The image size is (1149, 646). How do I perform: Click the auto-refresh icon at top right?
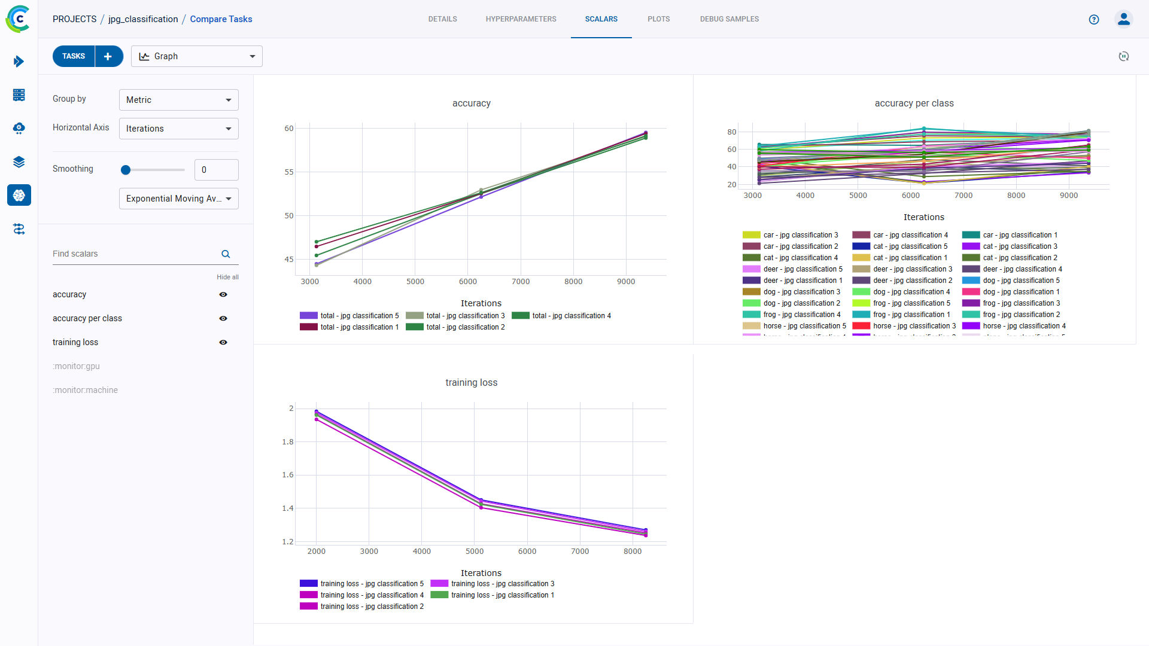point(1124,56)
